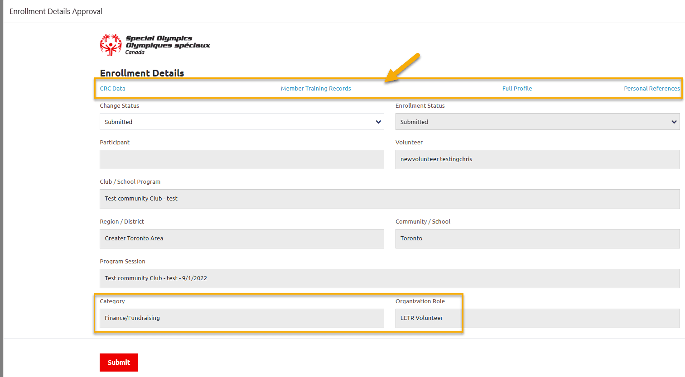Click the Enrollment Details Approval title

[x=56, y=11]
